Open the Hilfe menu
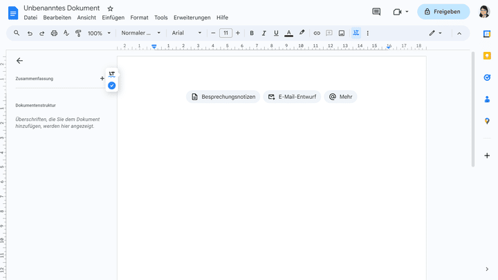498x280 pixels. pos(222,17)
